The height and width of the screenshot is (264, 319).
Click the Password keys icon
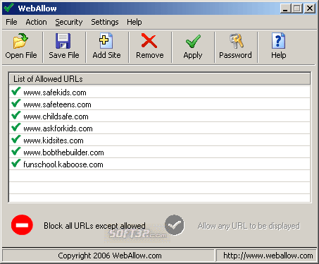coord(236,41)
